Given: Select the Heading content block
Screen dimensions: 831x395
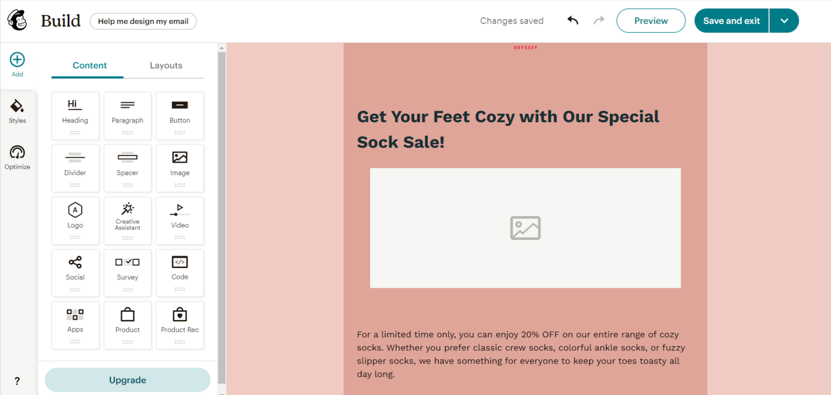Looking at the screenshot, I should [75, 116].
